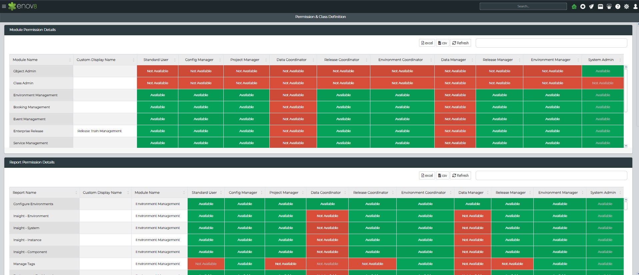Viewport: 639px width, 275px height.
Task: Sort report table by Report Name
Action: click(44, 192)
